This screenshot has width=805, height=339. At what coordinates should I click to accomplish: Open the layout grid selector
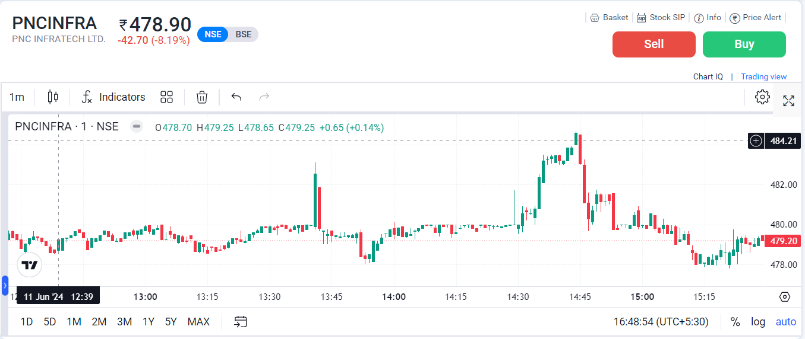pyautogui.click(x=166, y=97)
